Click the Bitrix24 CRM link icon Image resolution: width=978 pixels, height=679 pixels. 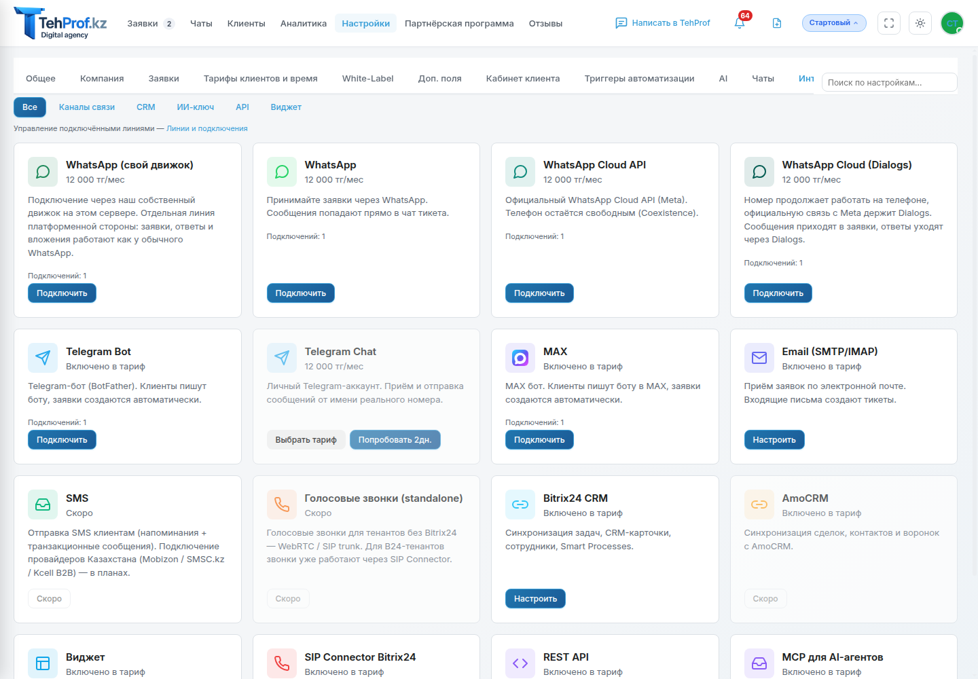tap(520, 504)
